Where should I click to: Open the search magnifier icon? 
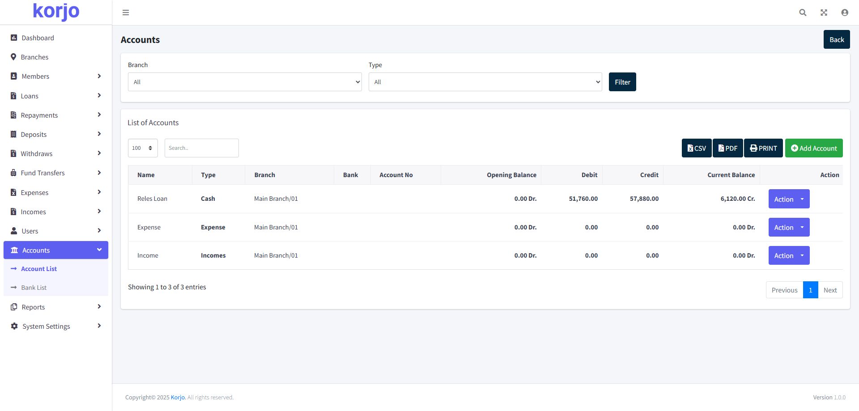pyautogui.click(x=803, y=13)
